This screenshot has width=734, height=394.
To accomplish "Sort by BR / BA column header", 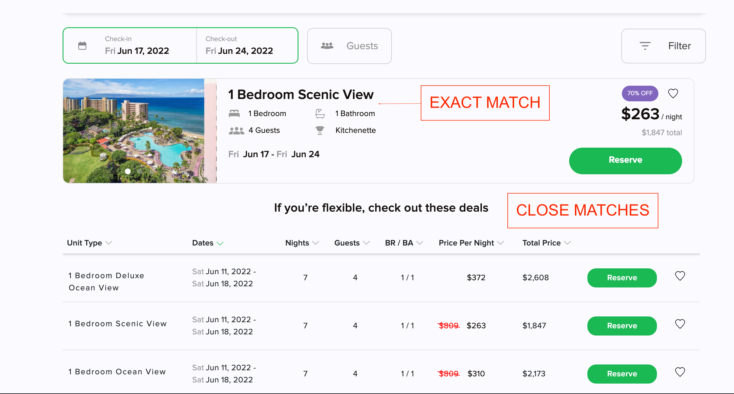I will [x=404, y=243].
